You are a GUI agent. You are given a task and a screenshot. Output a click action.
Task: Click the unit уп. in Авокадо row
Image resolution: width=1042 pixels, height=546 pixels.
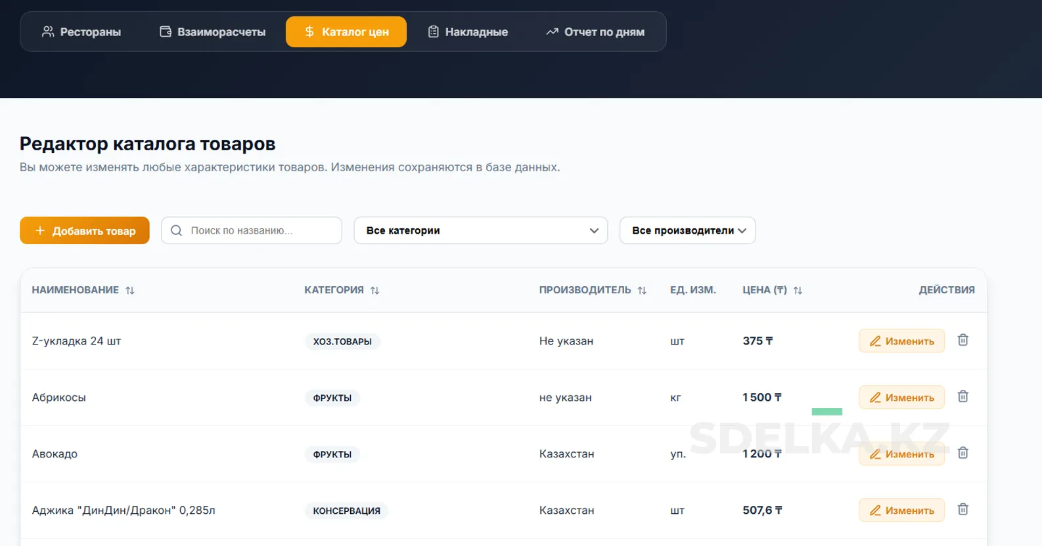[x=678, y=453]
